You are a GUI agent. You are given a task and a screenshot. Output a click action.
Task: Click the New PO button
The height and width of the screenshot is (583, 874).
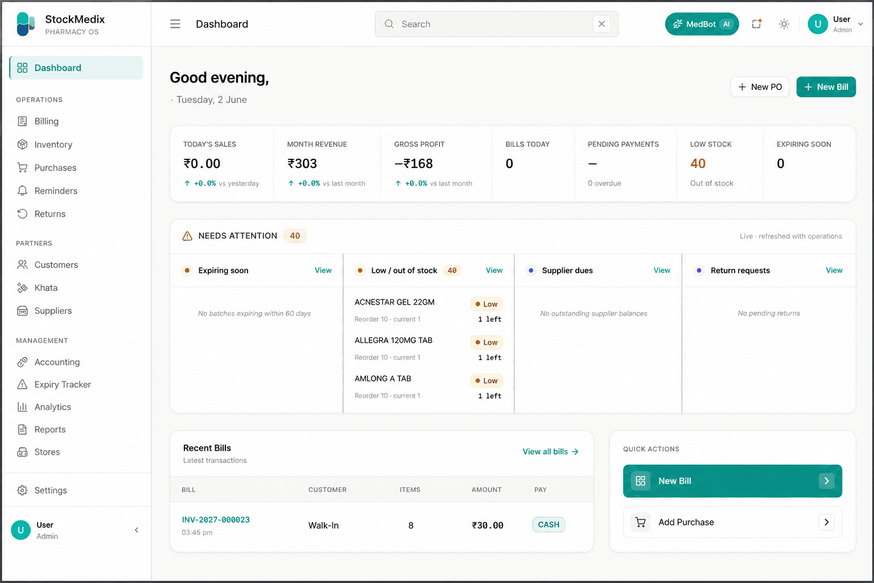click(760, 87)
